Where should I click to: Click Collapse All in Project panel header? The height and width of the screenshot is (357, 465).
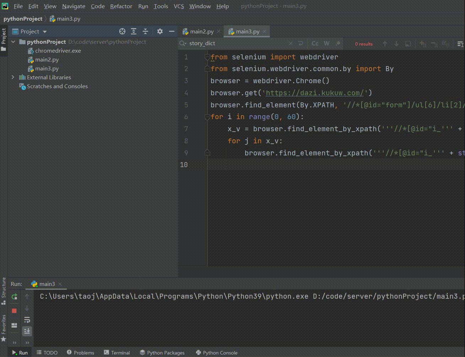point(145,31)
